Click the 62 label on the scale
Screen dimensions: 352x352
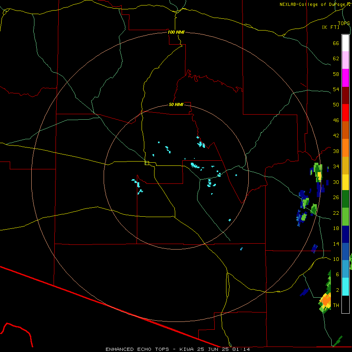tap(336, 59)
